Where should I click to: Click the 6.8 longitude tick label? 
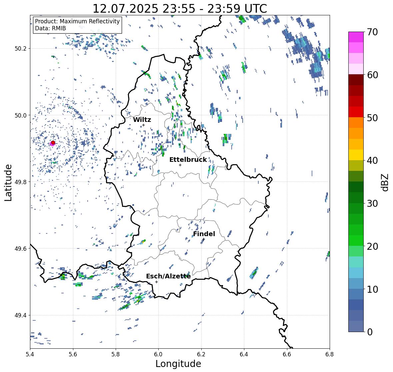(x=330, y=354)
